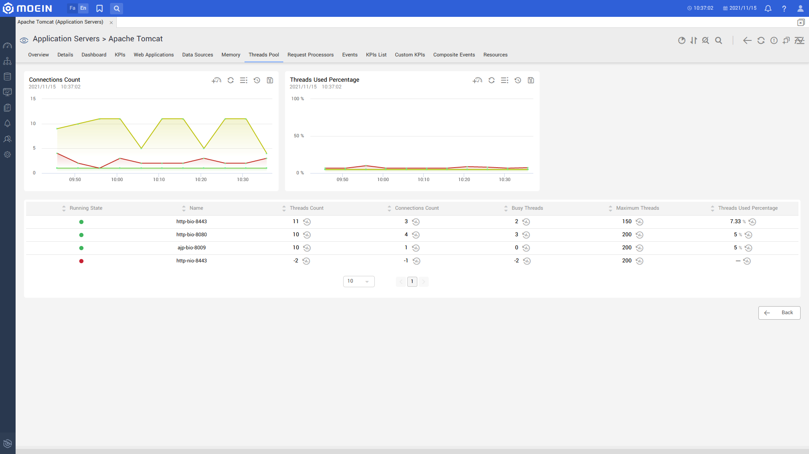Viewport: 809px width, 454px height.
Task: Click the up-down arrows sort icon
Action: (x=693, y=40)
